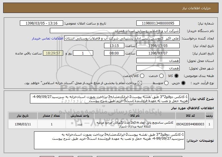Click the 13:15 creation time field
Viewport: 222px width, 157px height.
pyautogui.click(x=114, y=46)
